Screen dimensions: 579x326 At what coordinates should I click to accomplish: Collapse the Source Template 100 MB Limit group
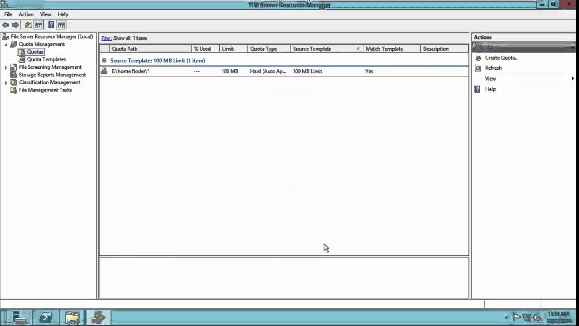(x=104, y=60)
